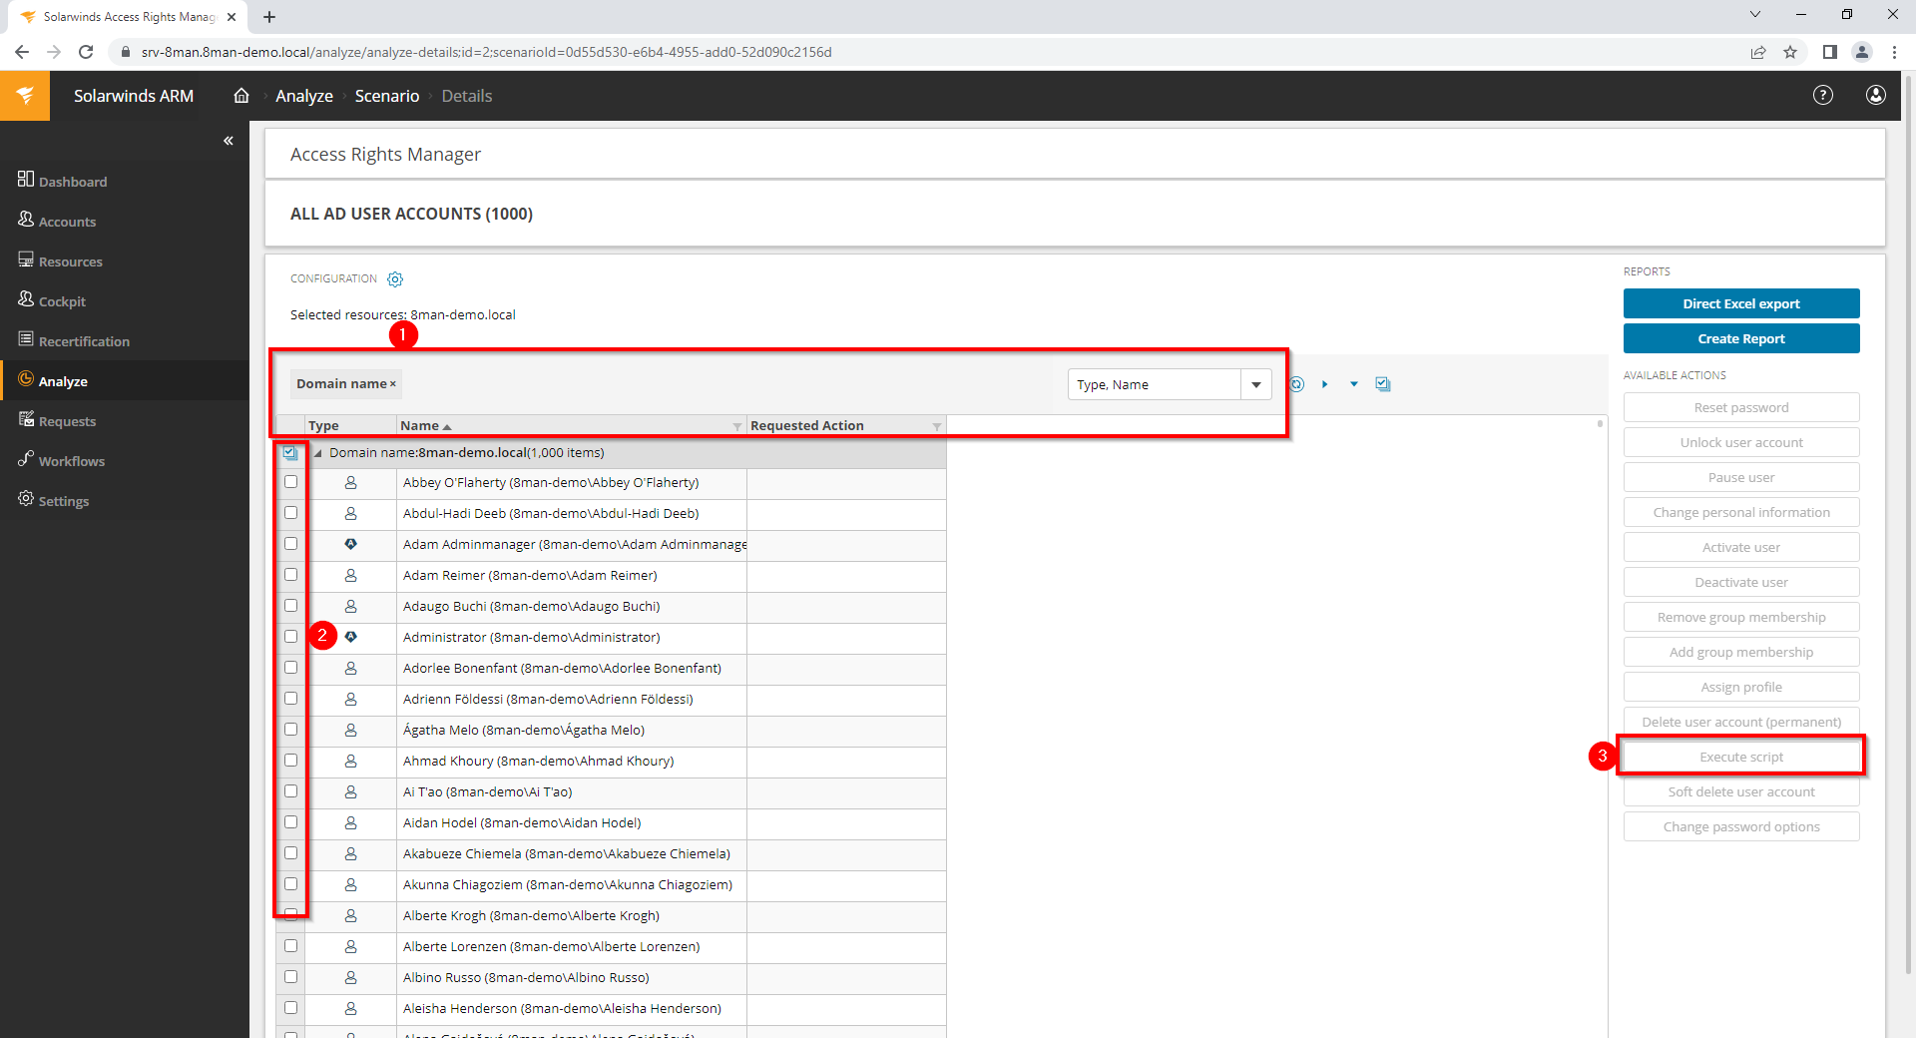Click the Create Report button
This screenshot has width=1916, height=1038.
1741,338
